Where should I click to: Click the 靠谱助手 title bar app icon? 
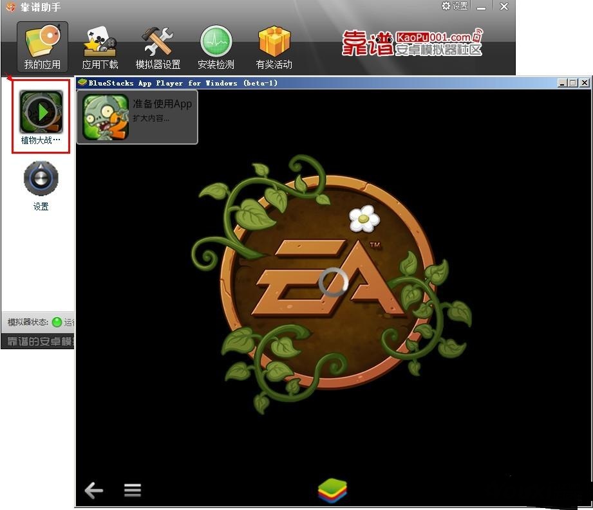(10, 7)
